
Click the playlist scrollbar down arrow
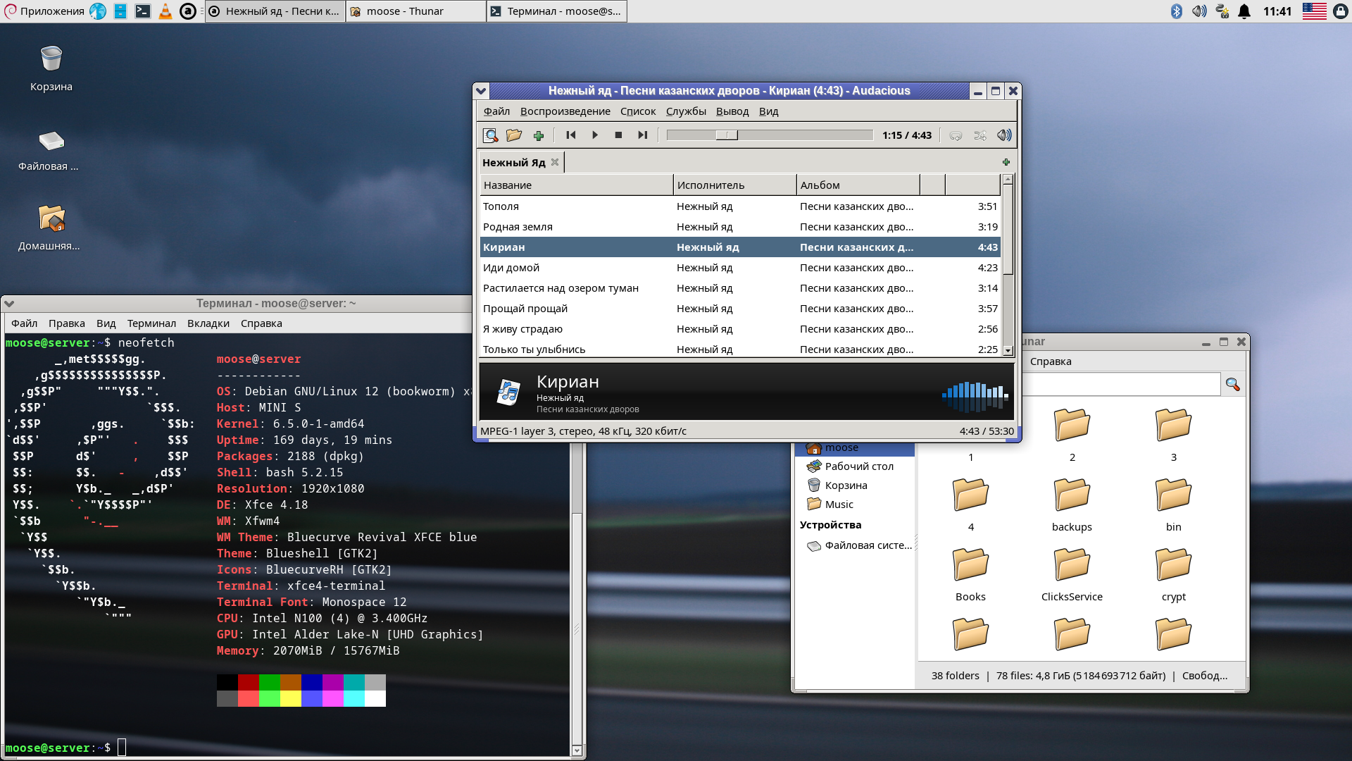1008,350
